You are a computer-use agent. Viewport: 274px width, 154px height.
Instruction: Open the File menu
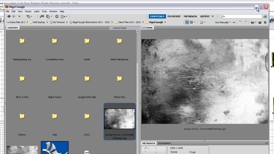click(8, 12)
